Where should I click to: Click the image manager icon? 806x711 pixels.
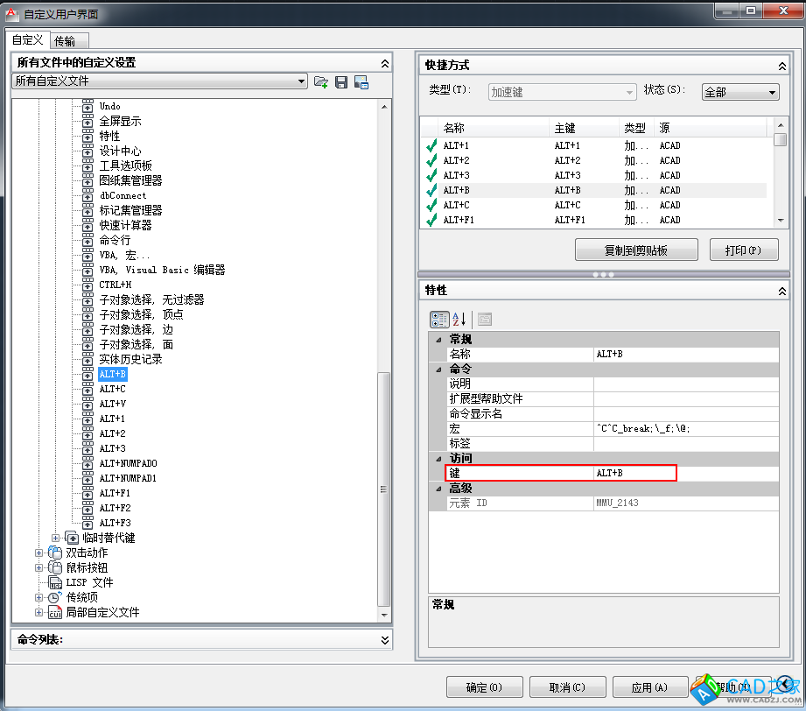point(361,81)
